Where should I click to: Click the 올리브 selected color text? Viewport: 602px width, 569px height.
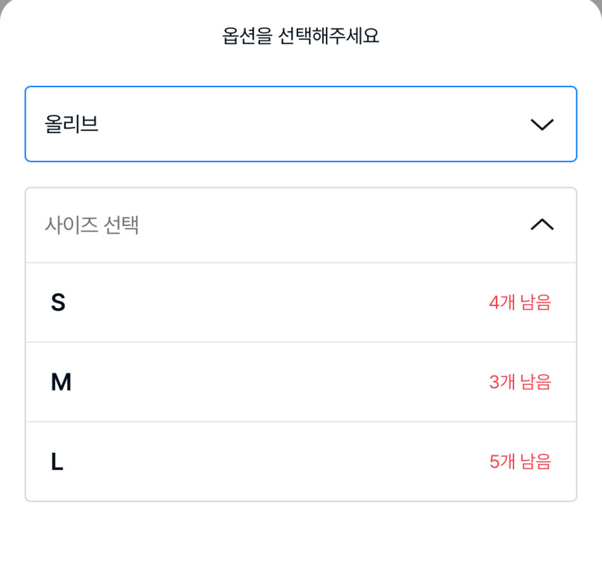click(x=72, y=125)
